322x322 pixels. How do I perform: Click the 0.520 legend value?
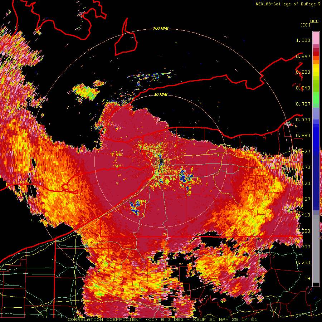[303, 183]
